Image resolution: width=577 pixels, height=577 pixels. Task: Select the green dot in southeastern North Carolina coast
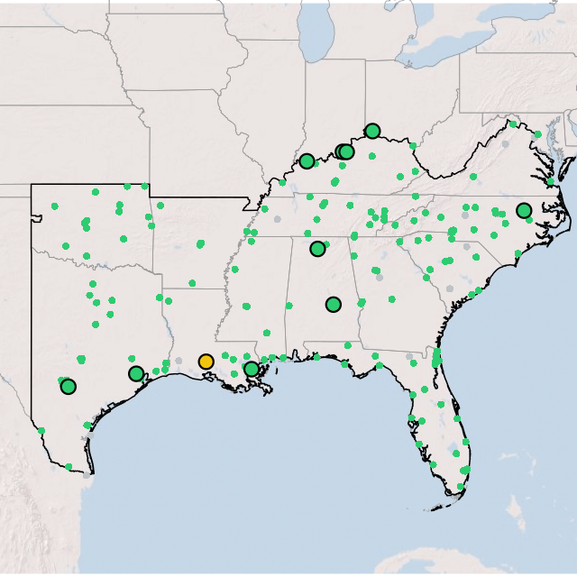pyautogui.click(x=518, y=253)
